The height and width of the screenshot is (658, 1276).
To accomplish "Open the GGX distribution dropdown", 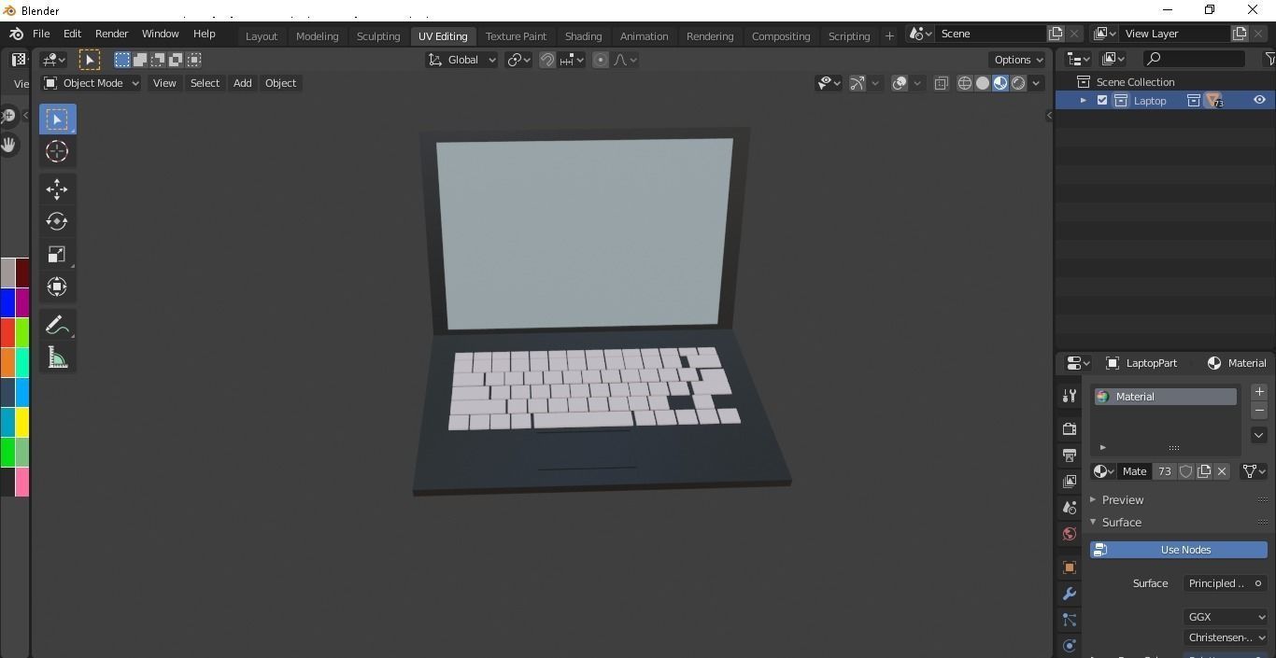I will pos(1226,617).
